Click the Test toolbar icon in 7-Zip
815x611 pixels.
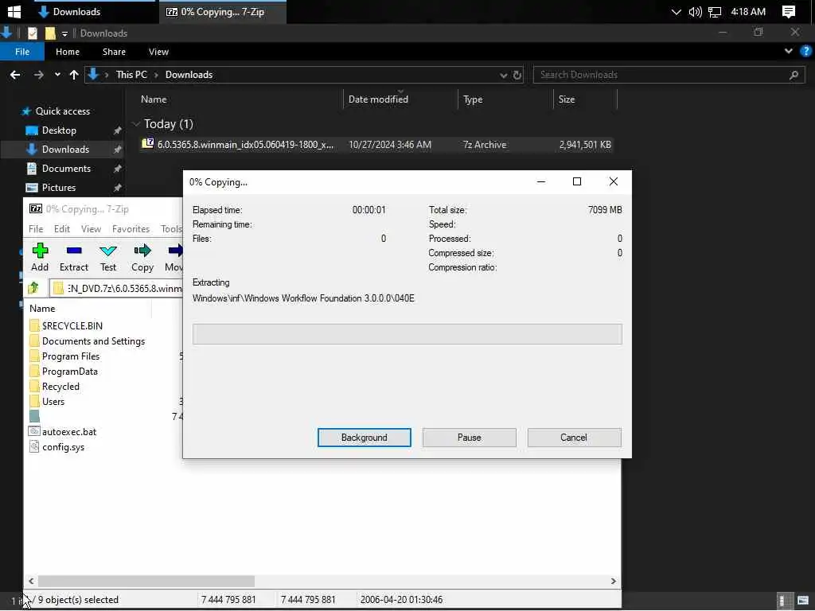coord(108,257)
